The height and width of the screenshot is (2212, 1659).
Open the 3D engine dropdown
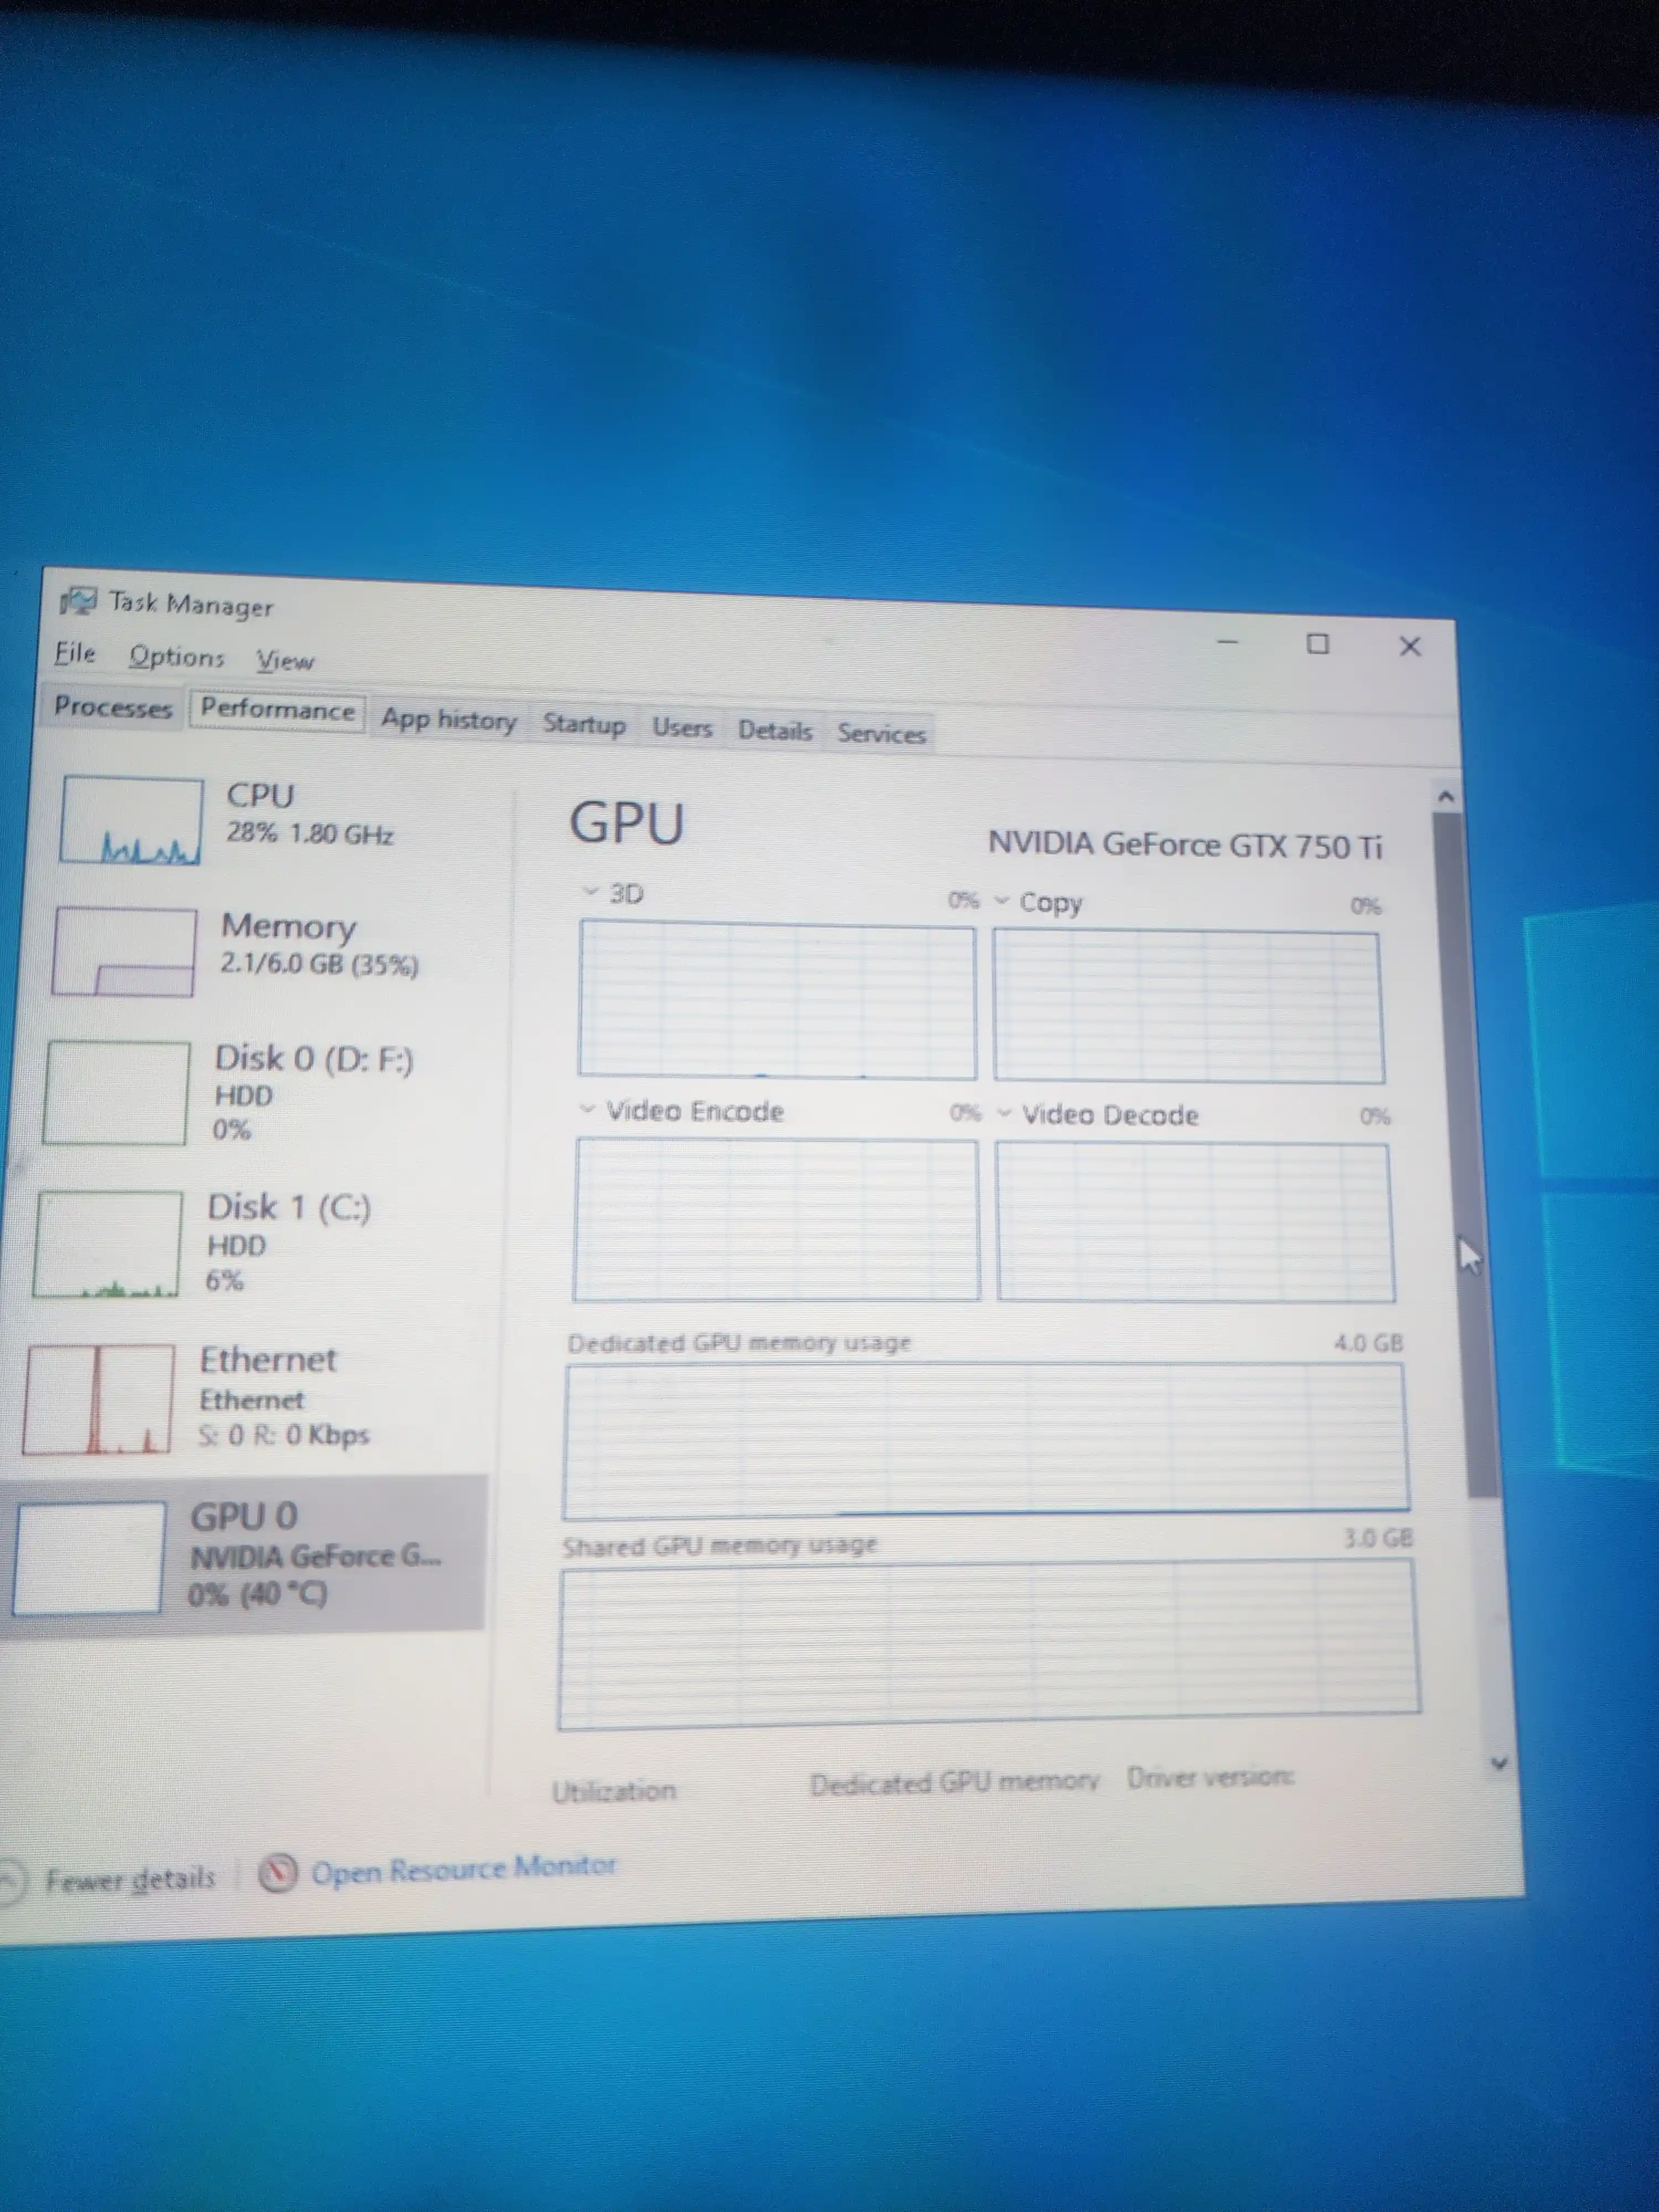[591, 891]
